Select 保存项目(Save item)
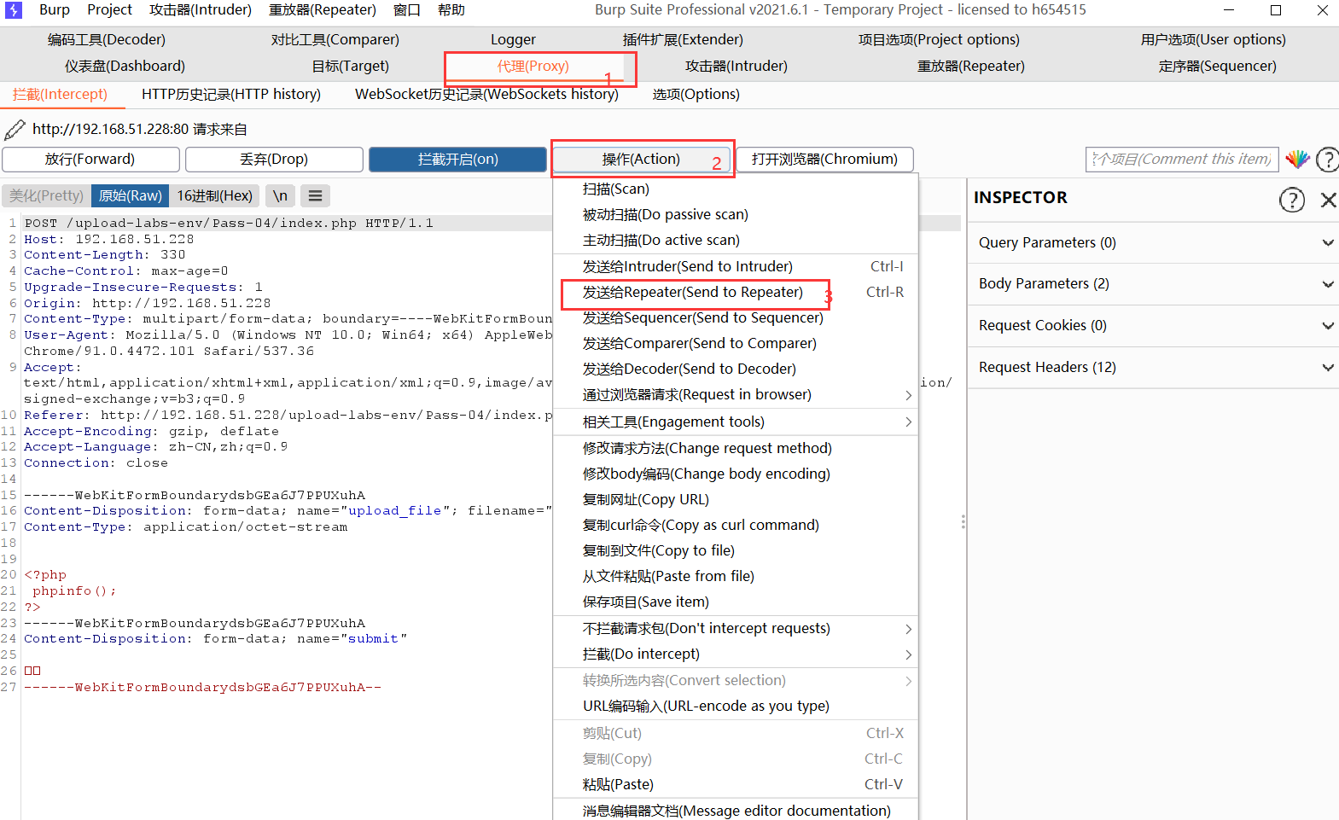The width and height of the screenshot is (1339, 820). 736,602
